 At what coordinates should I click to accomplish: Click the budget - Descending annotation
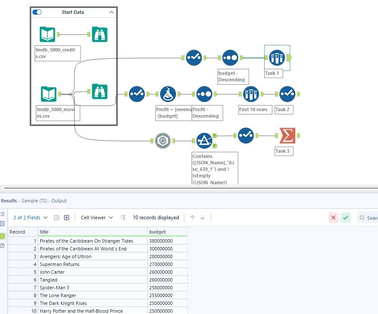tap(233, 77)
